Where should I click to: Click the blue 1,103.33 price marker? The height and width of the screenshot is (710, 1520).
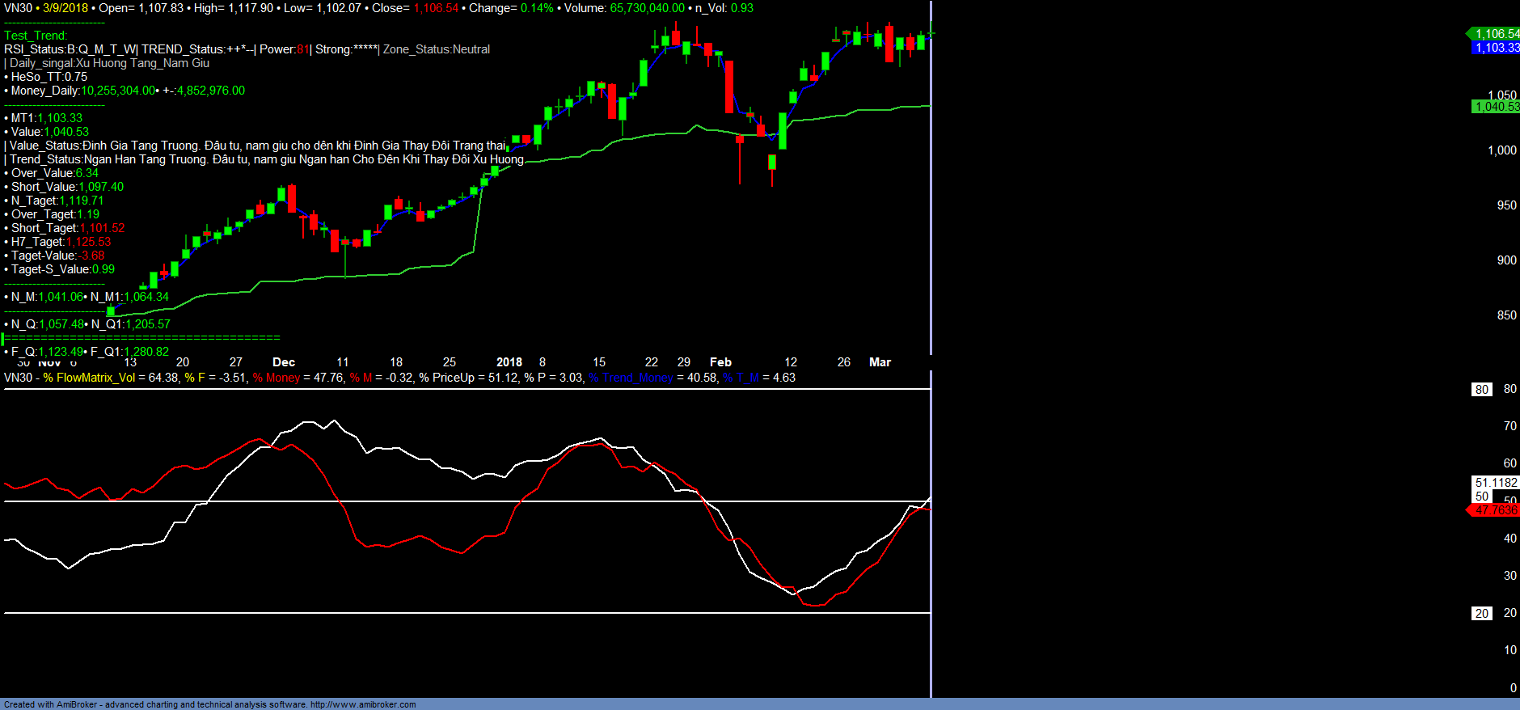pos(1496,48)
